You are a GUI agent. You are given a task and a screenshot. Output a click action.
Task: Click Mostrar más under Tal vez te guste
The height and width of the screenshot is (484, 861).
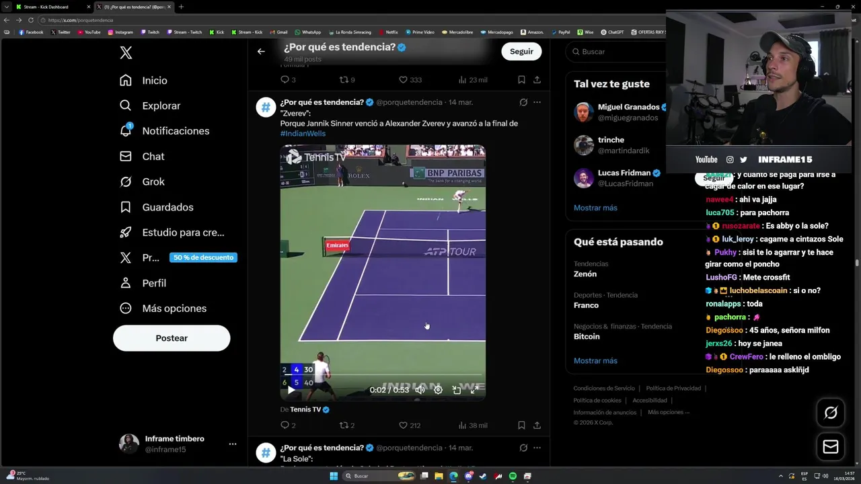[x=595, y=208]
